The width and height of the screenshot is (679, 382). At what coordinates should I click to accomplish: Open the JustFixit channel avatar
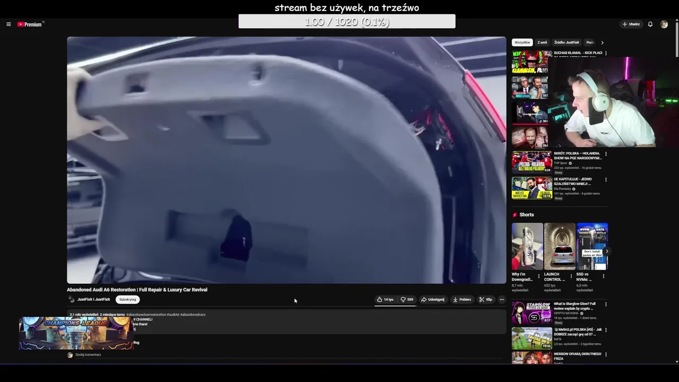(71, 300)
